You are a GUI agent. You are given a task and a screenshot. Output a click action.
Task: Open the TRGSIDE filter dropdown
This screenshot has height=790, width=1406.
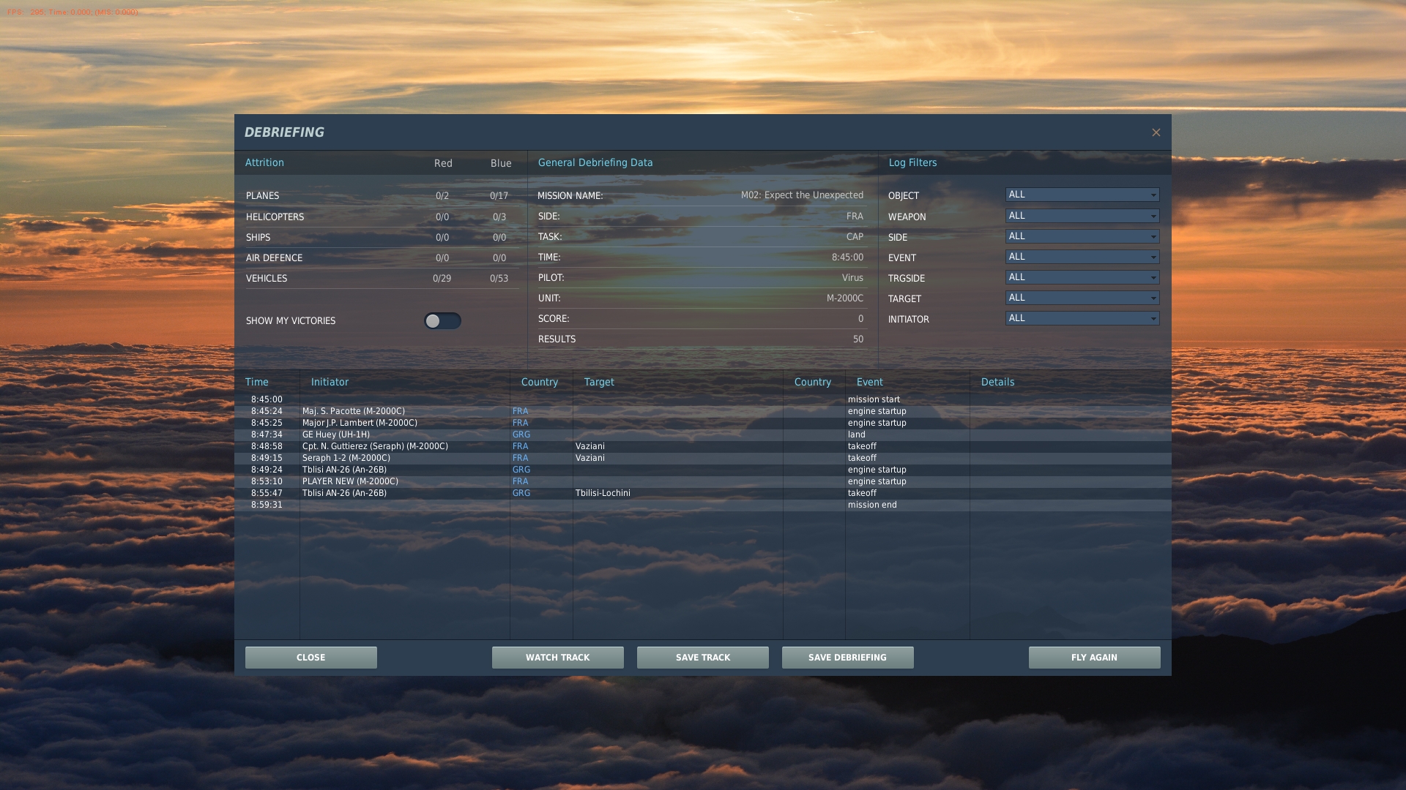point(1082,277)
